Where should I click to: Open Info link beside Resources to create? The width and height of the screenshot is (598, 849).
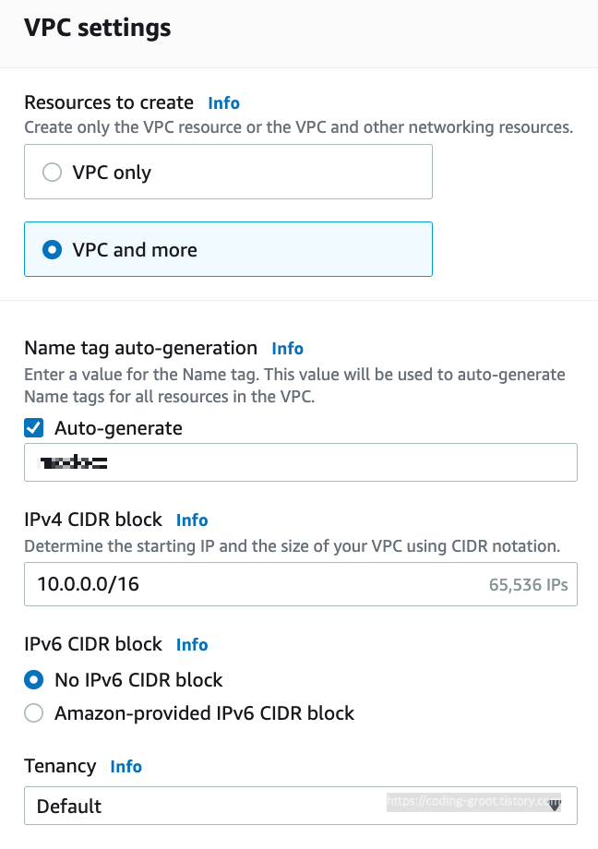pos(223,102)
